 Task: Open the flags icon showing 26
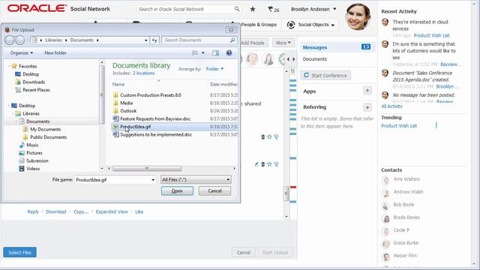tap(273, 10)
